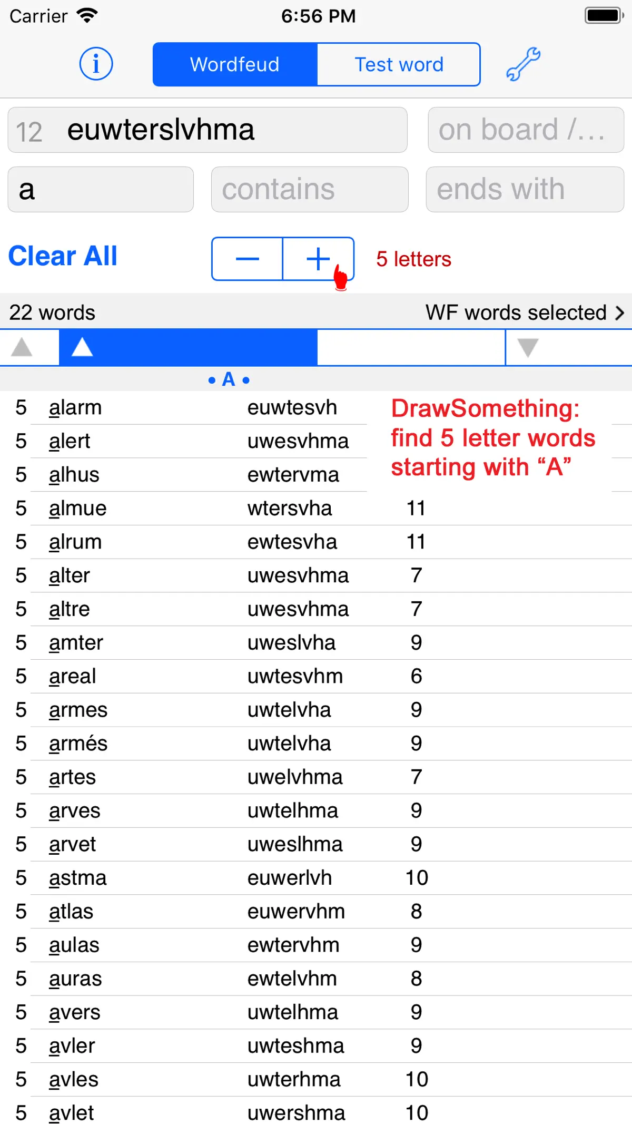Tap the grey down-triangle sort icon
This screenshot has height=1124, width=632.
[x=528, y=348]
